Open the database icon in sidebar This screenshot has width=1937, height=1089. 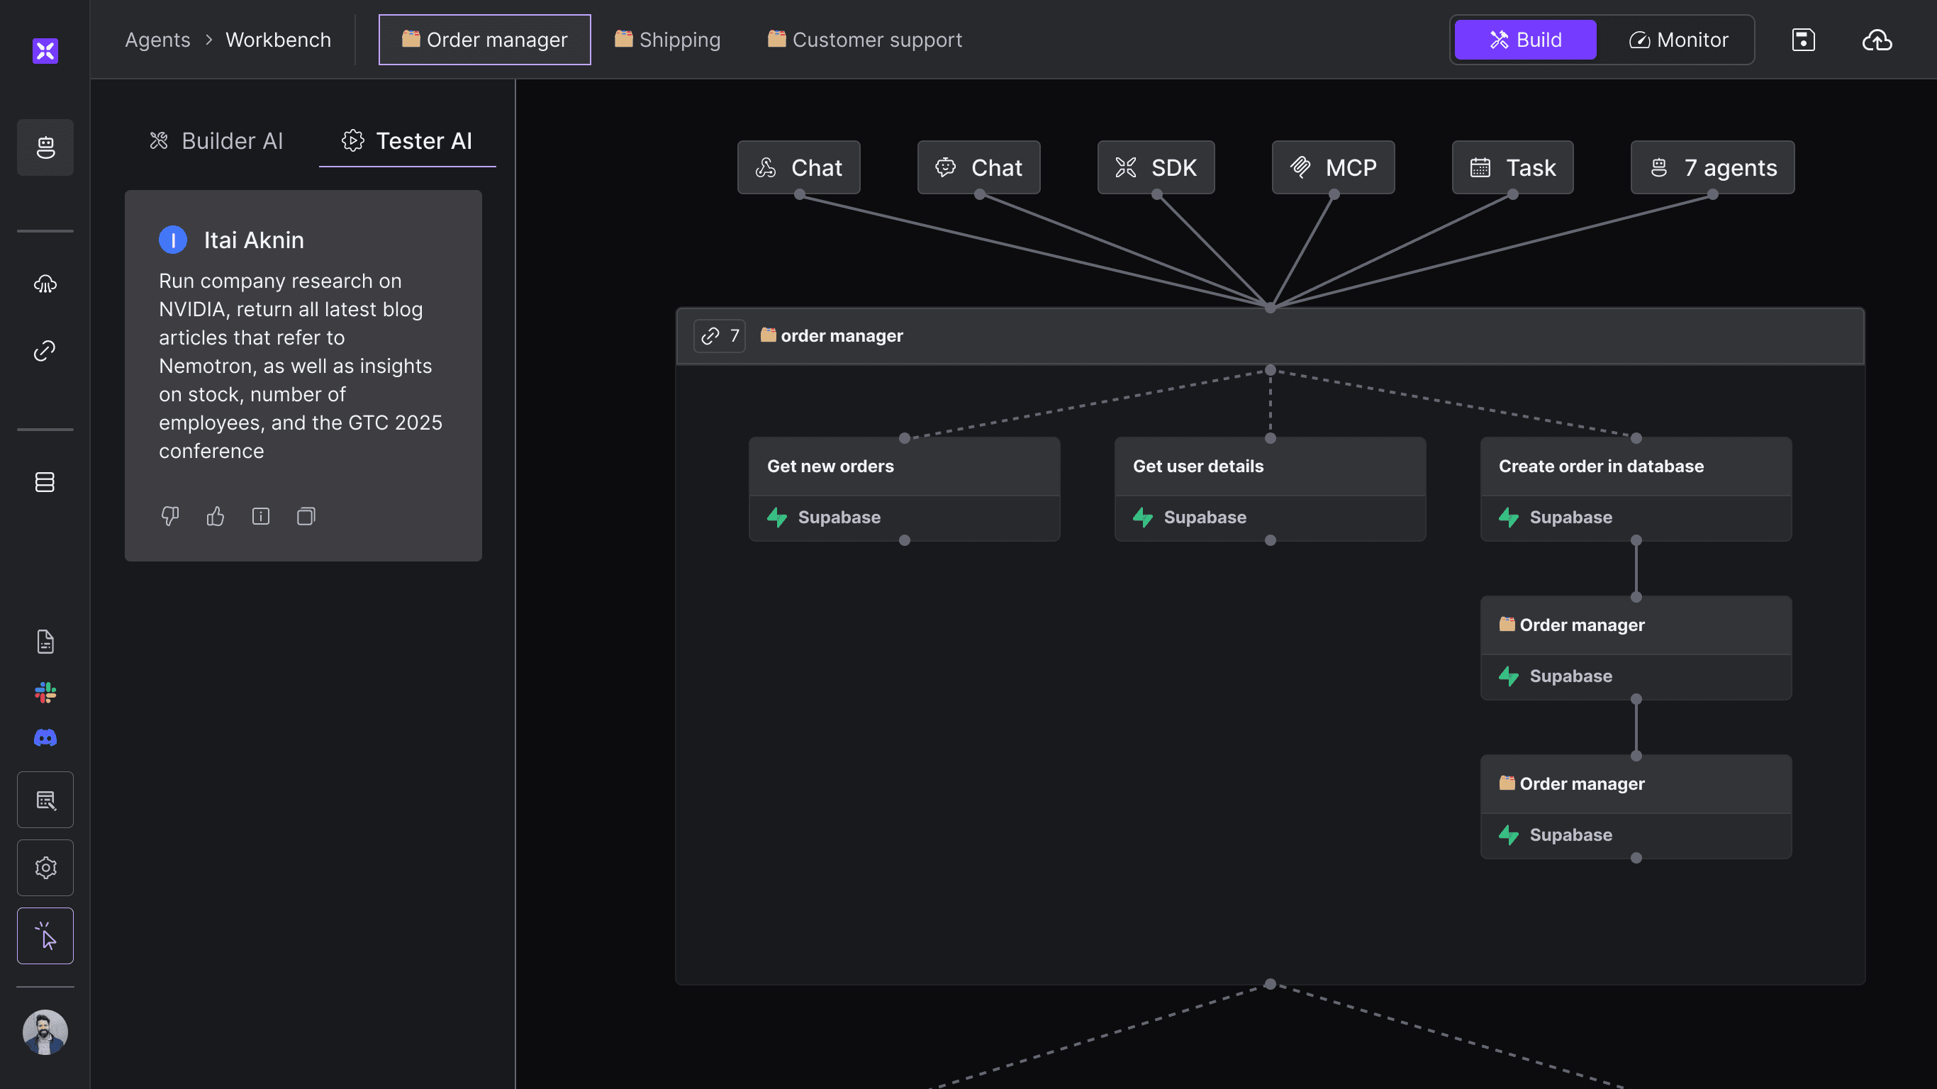(45, 482)
